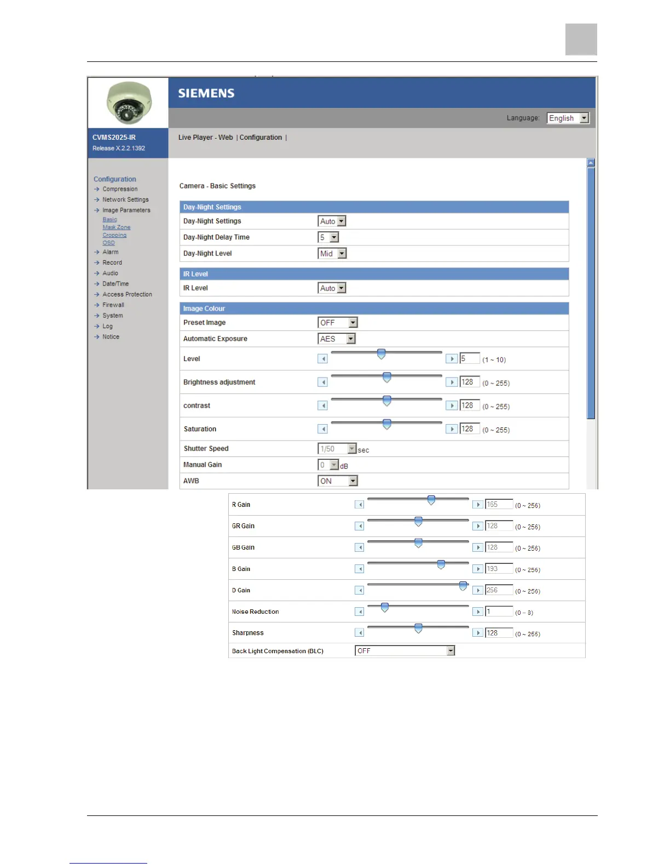Viewport: 670px width, 868px height.
Task: Increase GR Gain with the right arrow
Action: [478, 526]
